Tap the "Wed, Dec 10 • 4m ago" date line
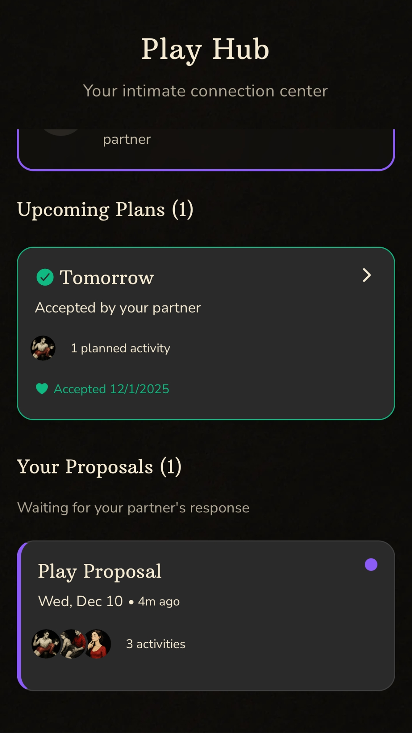 click(109, 601)
